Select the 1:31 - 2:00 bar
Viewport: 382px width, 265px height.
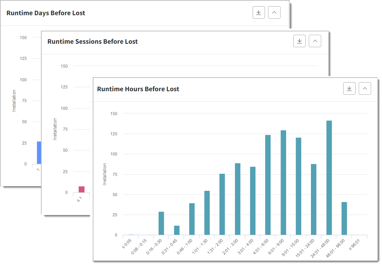(222, 204)
